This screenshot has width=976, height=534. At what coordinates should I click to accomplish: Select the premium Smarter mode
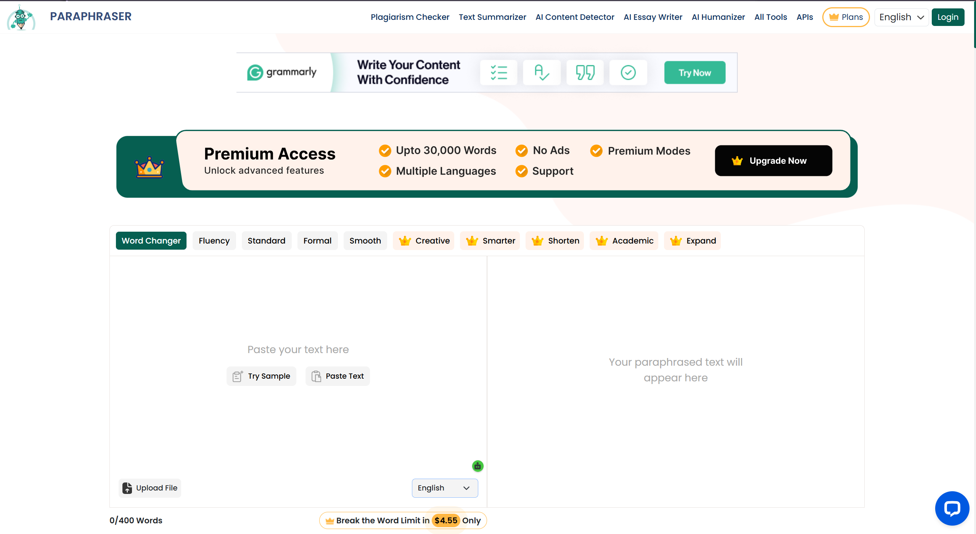coord(490,241)
